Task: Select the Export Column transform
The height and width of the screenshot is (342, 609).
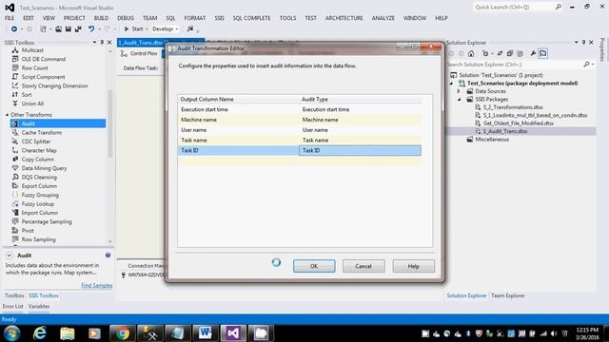Action: [x=39, y=186]
